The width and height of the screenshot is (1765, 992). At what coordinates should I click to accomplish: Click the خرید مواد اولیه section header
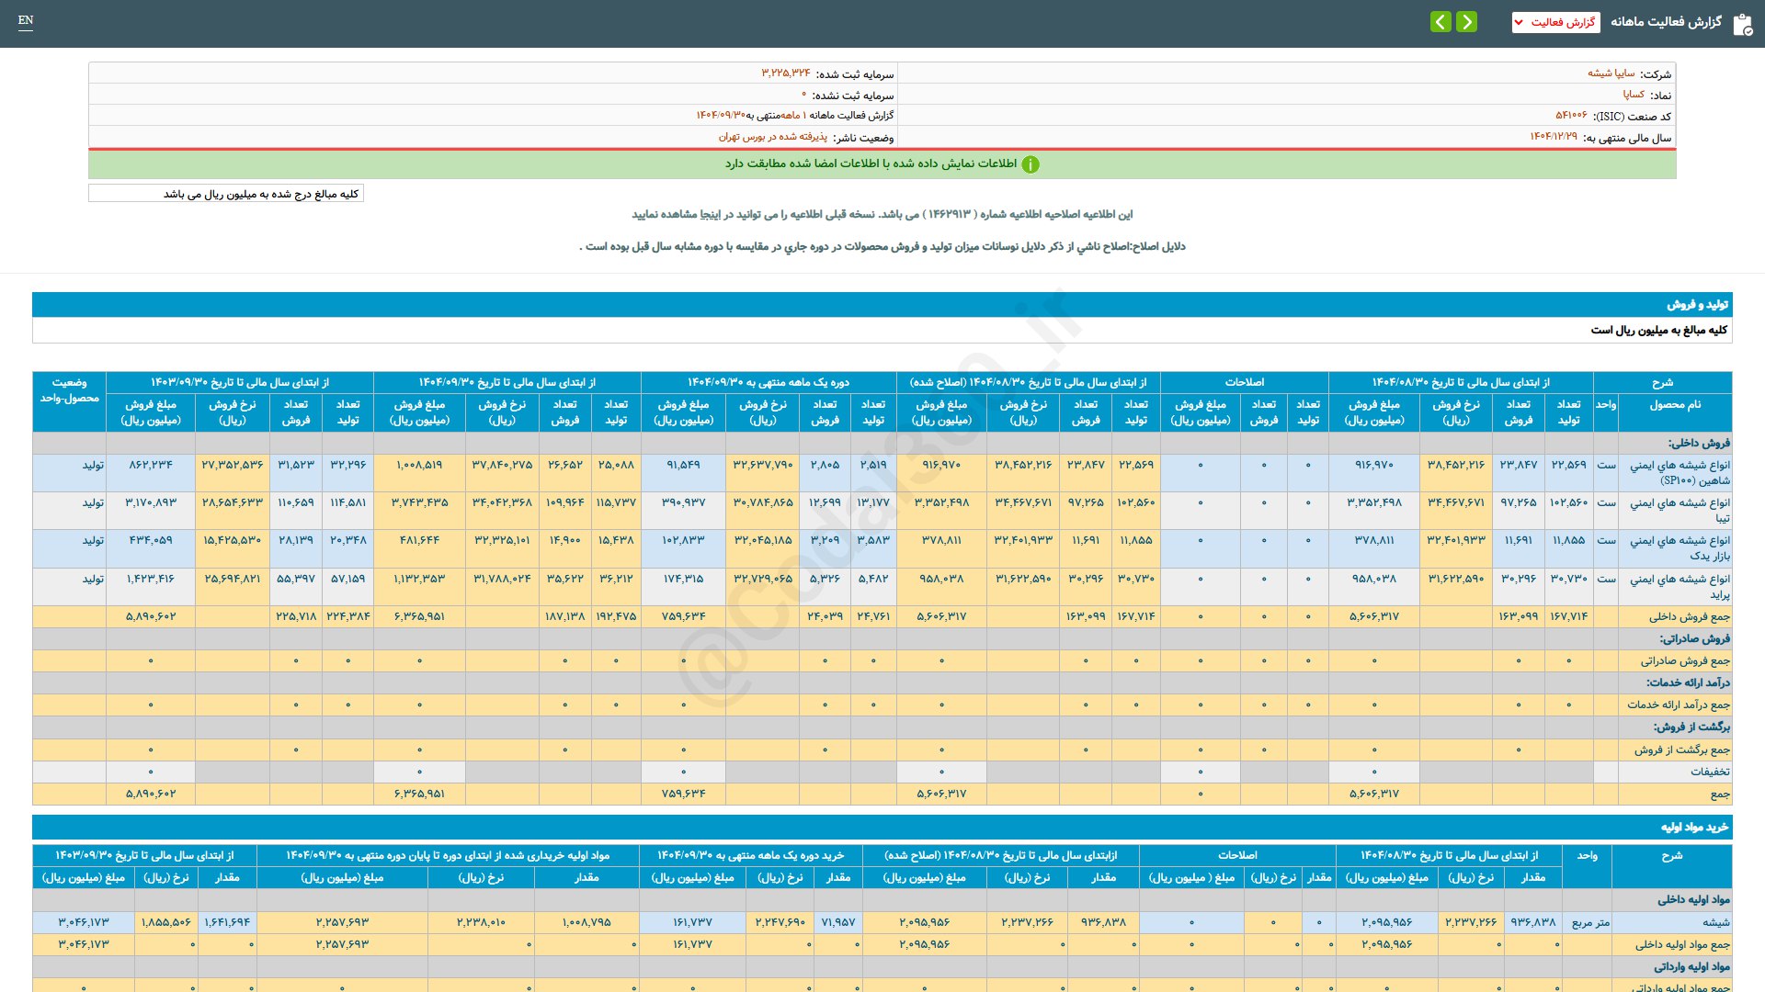pyautogui.click(x=1694, y=828)
